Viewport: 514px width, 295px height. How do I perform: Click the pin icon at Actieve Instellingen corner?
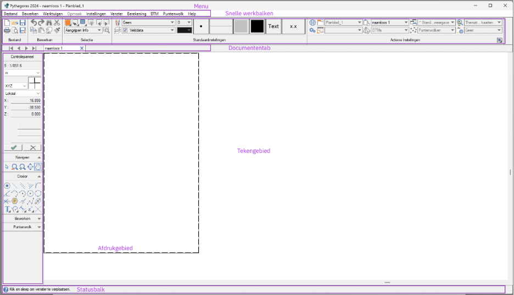pyautogui.click(x=500, y=40)
